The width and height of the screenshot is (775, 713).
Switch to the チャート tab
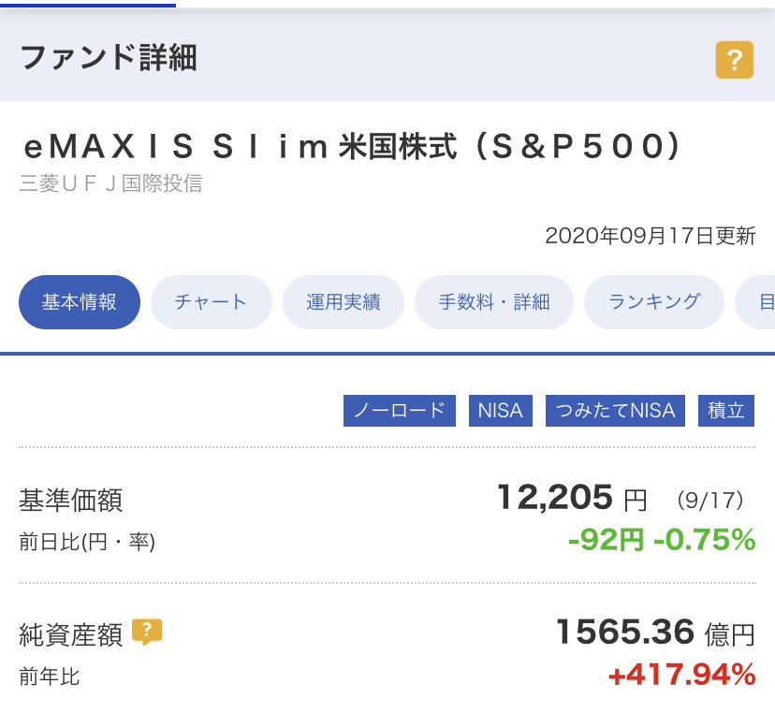point(211,302)
